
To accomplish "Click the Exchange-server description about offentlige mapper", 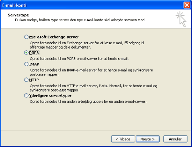I will 87,45.
